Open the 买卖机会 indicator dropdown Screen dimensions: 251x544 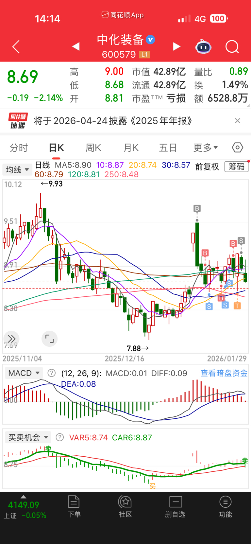pyautogui.click(x=28, y=437)
